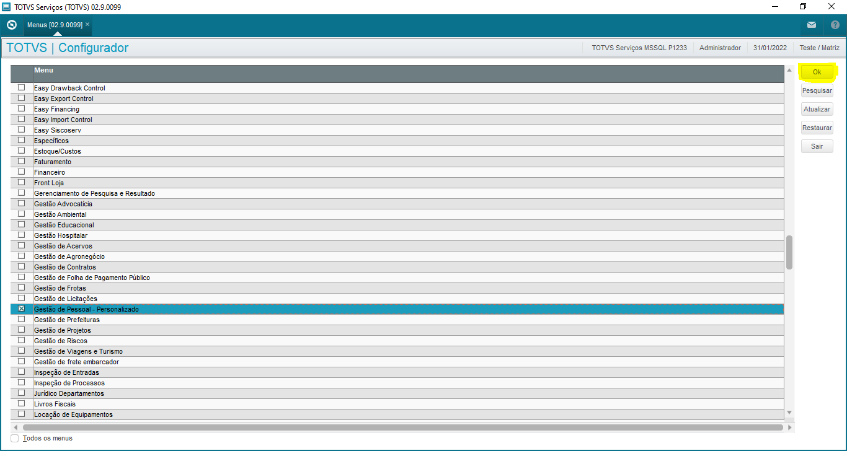The height and width of the screenshot is (451, 847).
Task: Open the TOTVS home logo icon
Action: [11, 25]
